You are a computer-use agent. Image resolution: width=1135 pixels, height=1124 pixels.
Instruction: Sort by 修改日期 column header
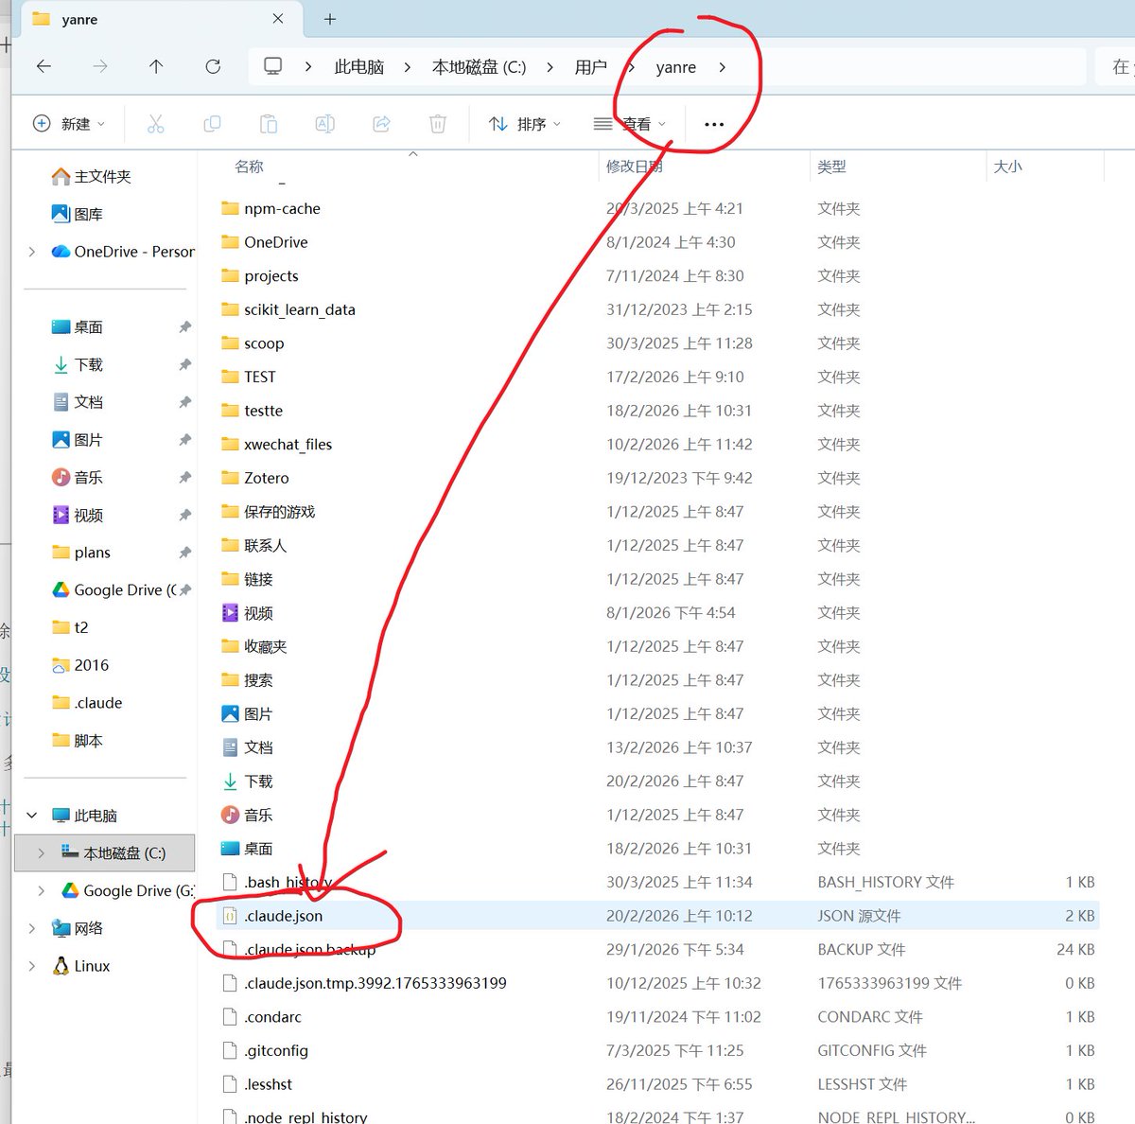pos(634,167)
